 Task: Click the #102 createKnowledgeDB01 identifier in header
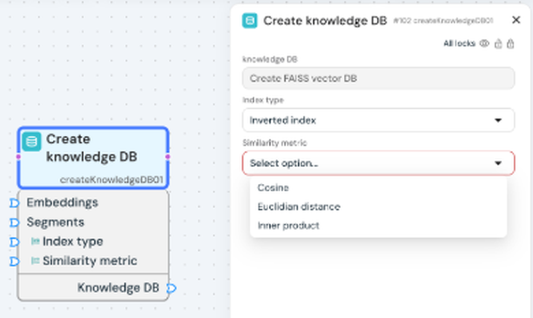coord(443,21)
